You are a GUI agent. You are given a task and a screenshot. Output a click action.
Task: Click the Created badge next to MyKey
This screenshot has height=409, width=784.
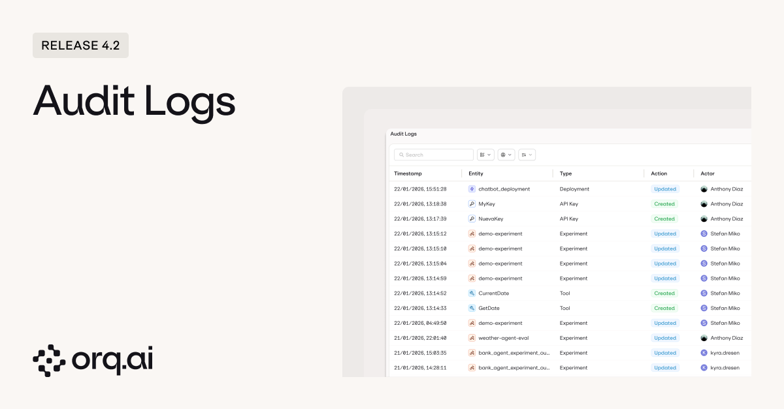[x=664, y=204]
